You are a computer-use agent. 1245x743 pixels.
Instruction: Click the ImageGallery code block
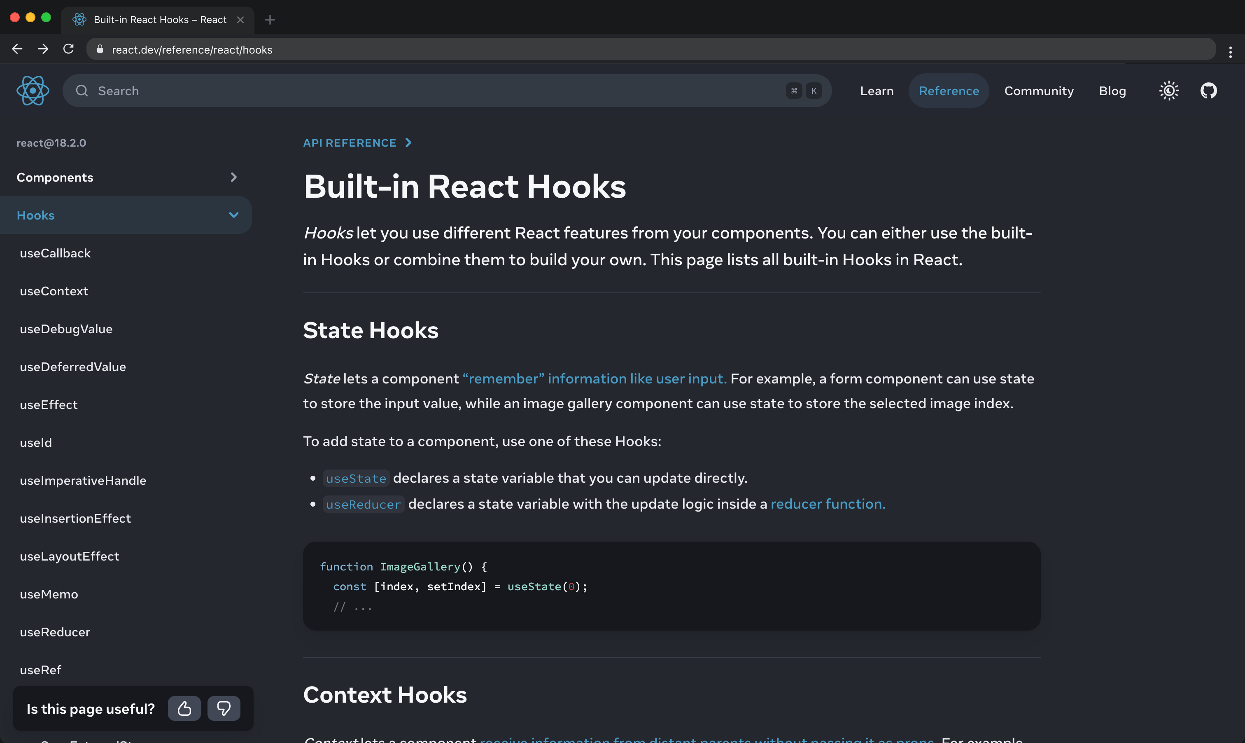(x=671, y=586)
